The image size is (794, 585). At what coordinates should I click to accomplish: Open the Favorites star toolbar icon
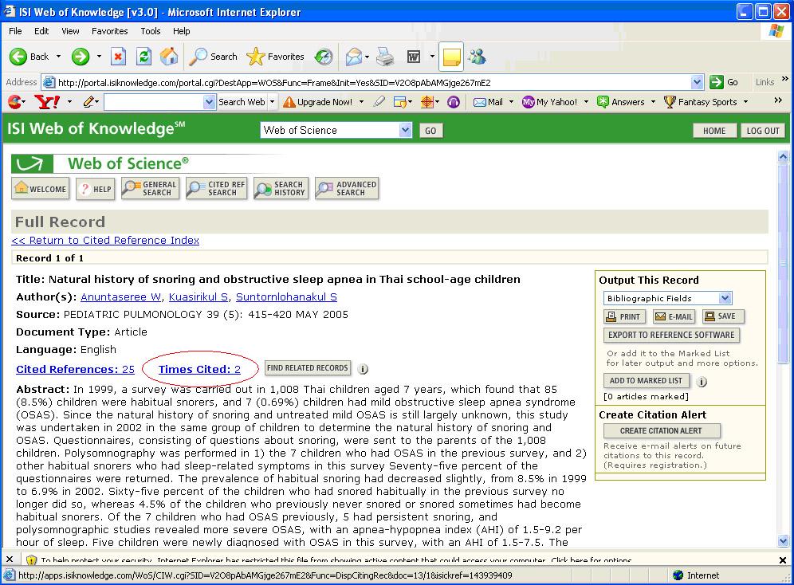256,57
